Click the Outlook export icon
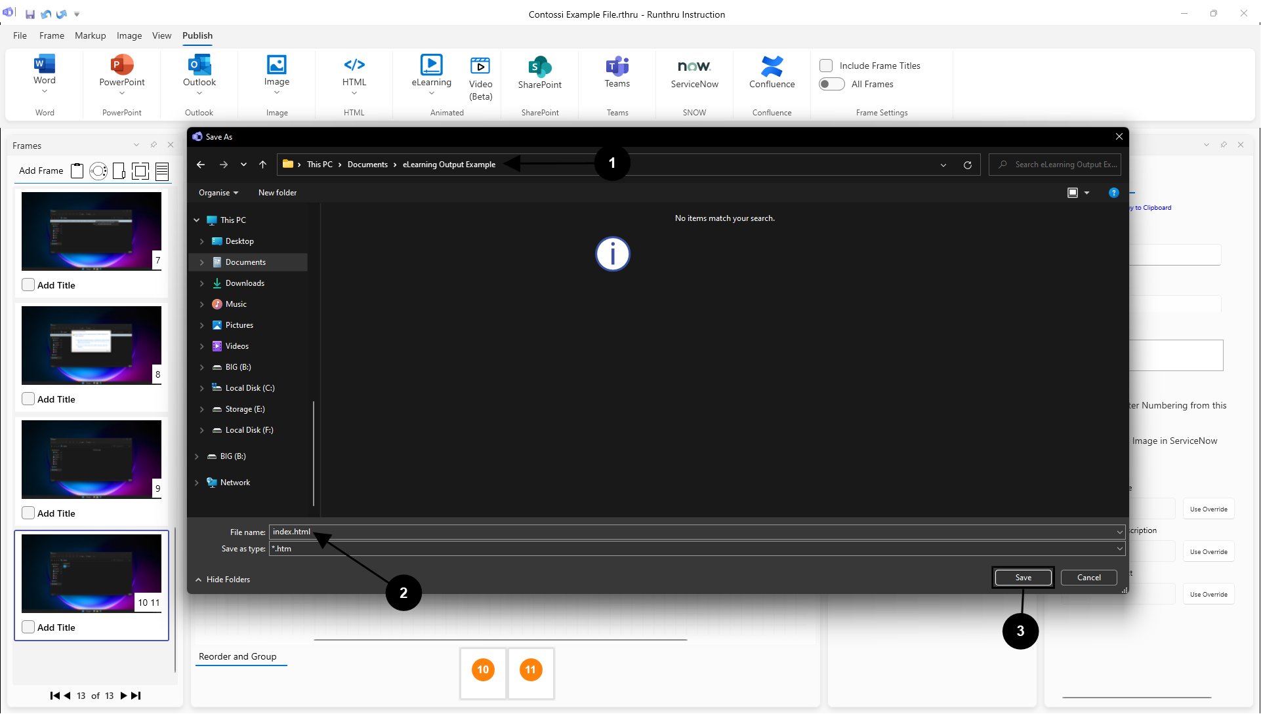1261x714 pixels. pos(199,65)
